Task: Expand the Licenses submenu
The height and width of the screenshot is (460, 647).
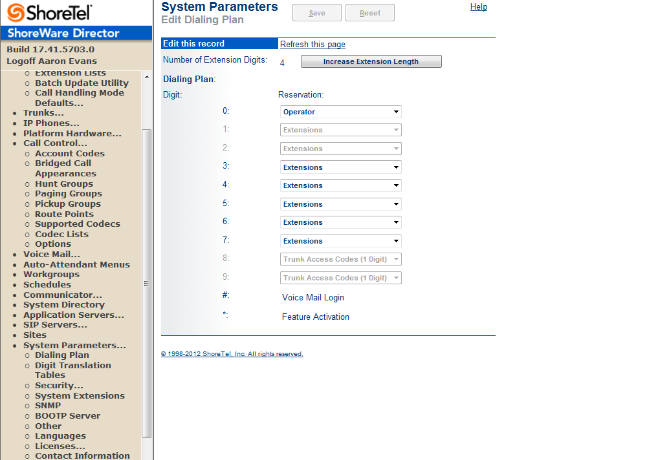Action: 60,446
